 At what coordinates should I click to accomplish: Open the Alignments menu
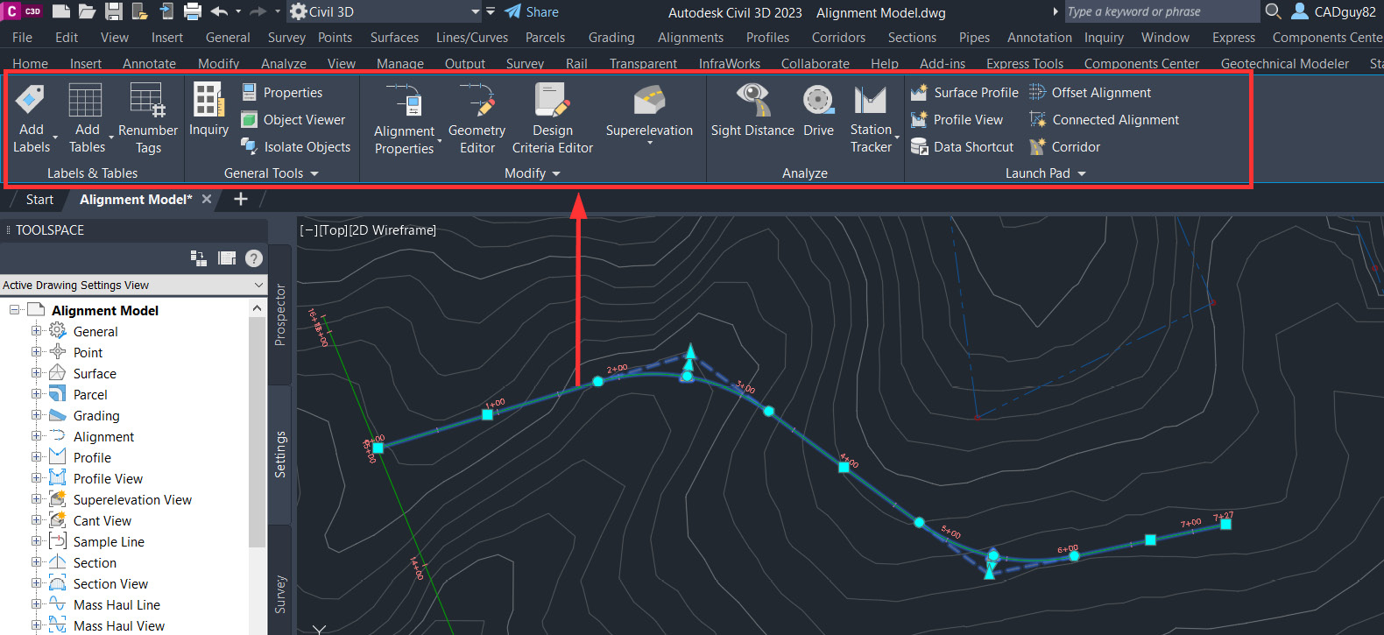(x=690, y=38)
